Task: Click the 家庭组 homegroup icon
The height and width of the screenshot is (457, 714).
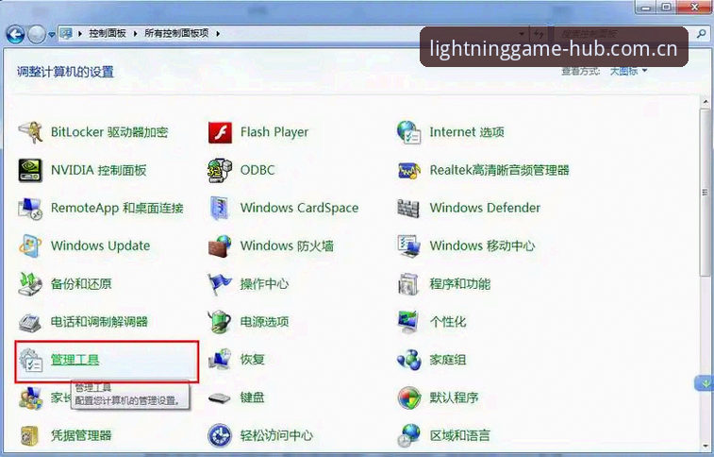Action: [x=409, y=360]
